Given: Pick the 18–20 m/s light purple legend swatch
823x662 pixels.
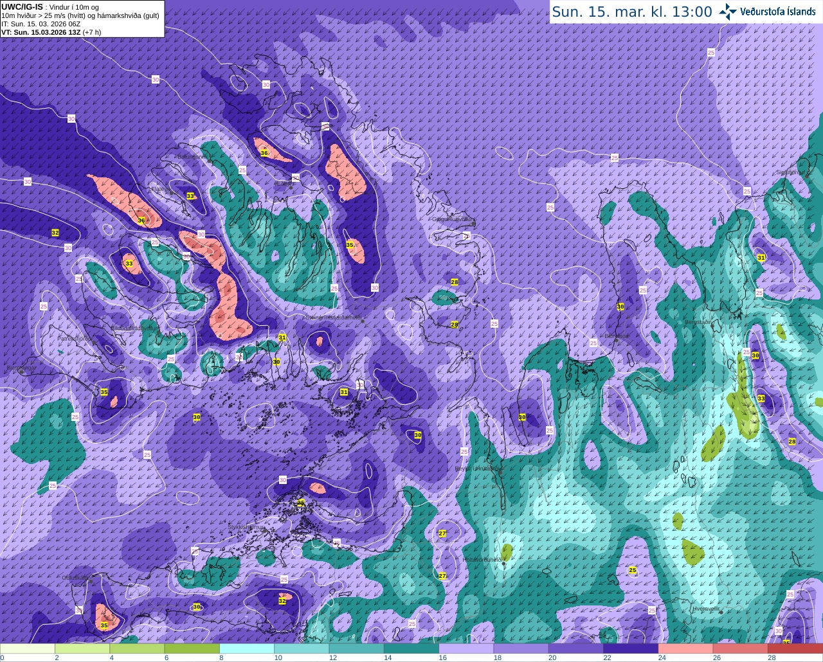Looking at the screenshot, I should pos(521,649).
